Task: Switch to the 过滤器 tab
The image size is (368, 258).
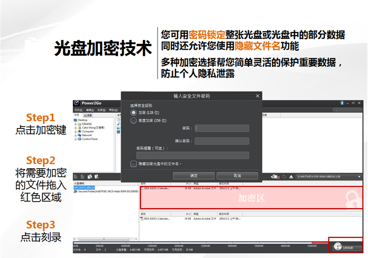Action: (x=88, y=115)
